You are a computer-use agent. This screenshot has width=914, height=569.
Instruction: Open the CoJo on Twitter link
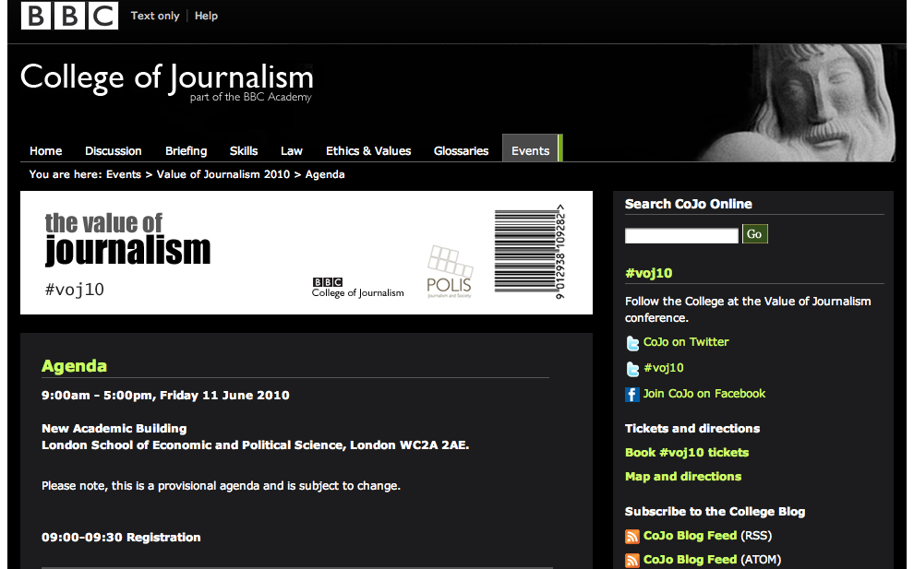click(686, 342)
